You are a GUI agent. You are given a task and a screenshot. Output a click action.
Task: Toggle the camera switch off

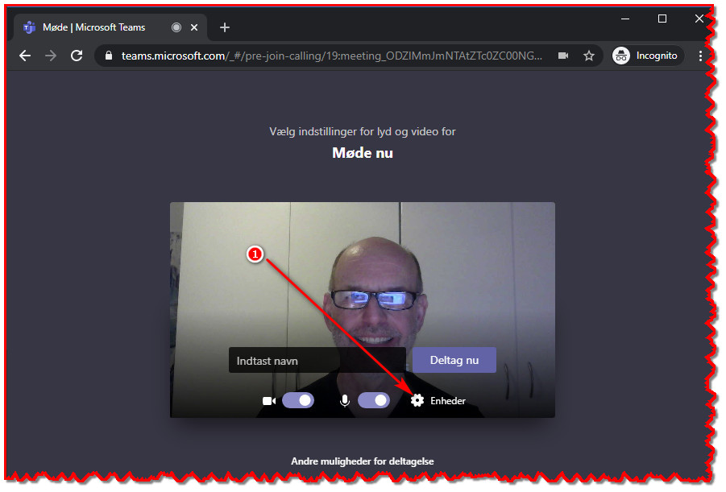click(298, 400)
